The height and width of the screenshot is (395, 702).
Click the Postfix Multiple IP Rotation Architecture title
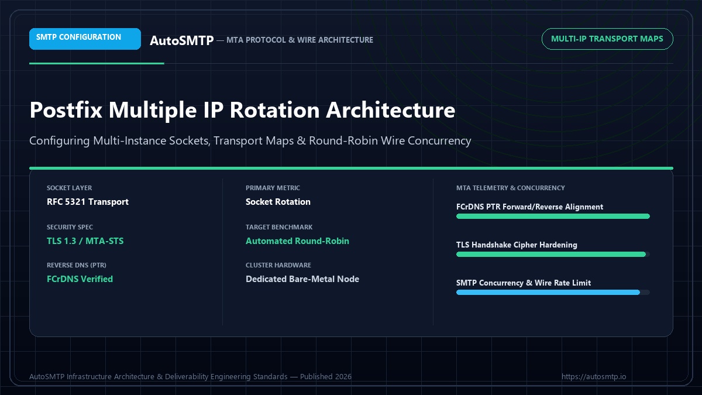click(242, 110)
